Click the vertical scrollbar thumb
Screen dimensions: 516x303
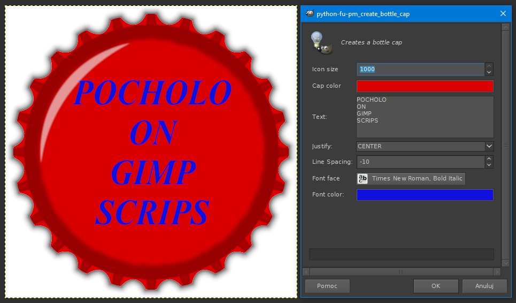pos(506,145)
